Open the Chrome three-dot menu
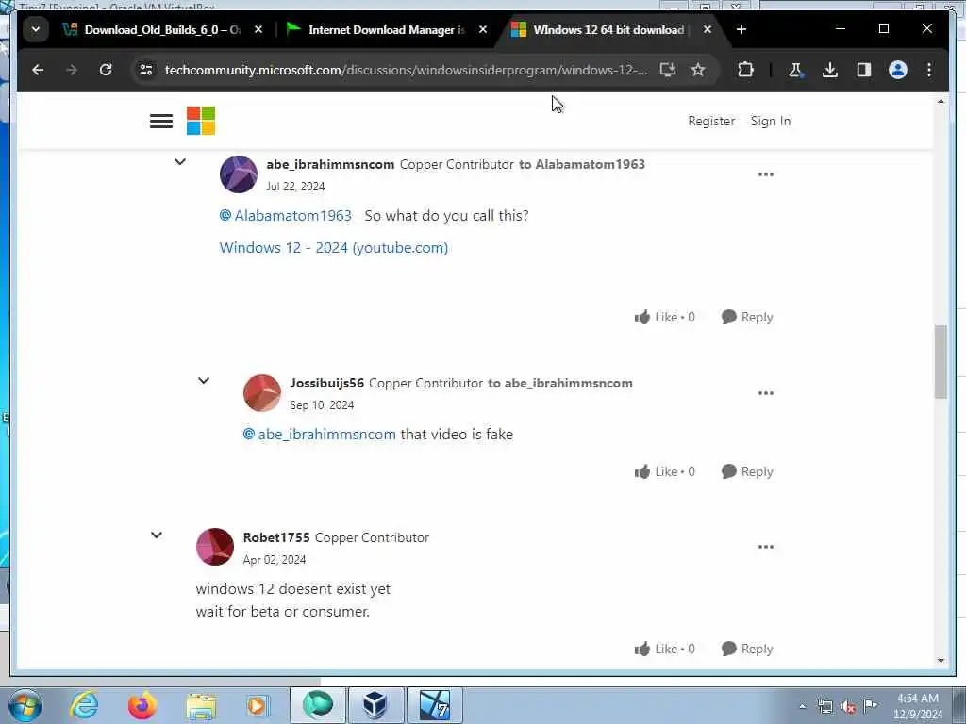This screenshot has height=724, width=966. 929,70
